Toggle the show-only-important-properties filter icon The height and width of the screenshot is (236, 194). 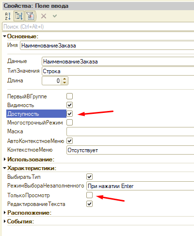tap(30, 16)
